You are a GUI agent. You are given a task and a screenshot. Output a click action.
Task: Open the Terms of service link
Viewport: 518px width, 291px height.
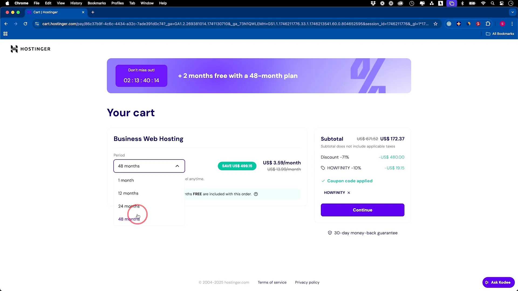(x=272, y=282)
